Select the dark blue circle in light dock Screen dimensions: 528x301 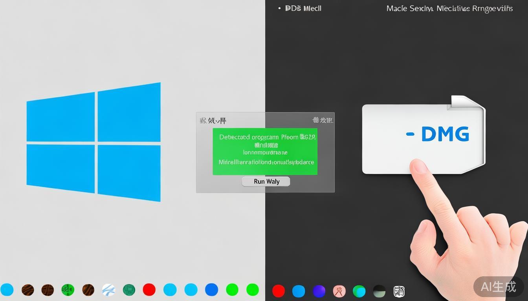pos(211,290)
